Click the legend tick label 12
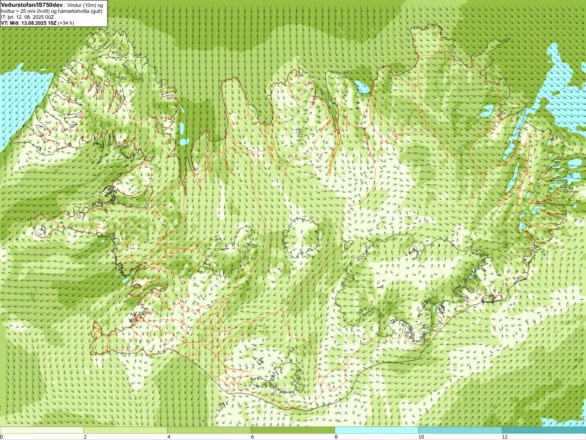586x440 pixels. pyautogui.click(x=505, y=437)
